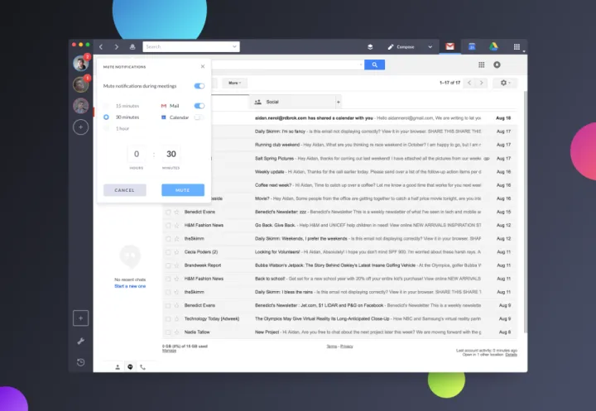Go to older emails with the pagination arrow
Image resolution: width=596 pixels, height=411 pixels.
click(481, 83)
